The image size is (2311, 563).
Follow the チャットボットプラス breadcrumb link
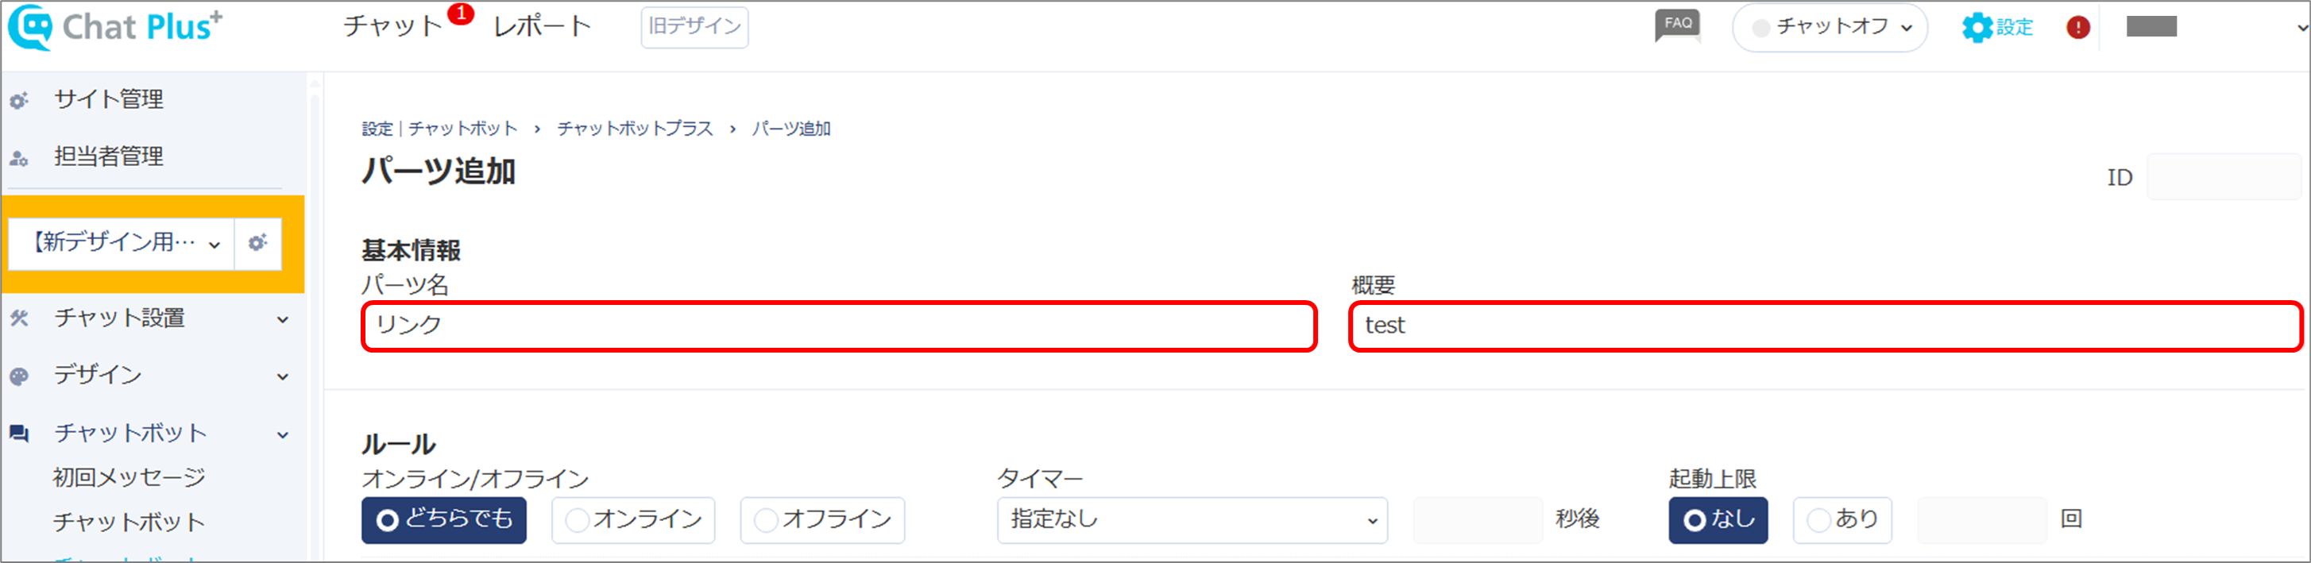tap(634, 129)
